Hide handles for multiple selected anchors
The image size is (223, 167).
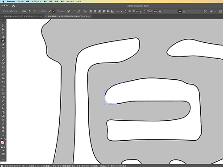click(54, 11)
